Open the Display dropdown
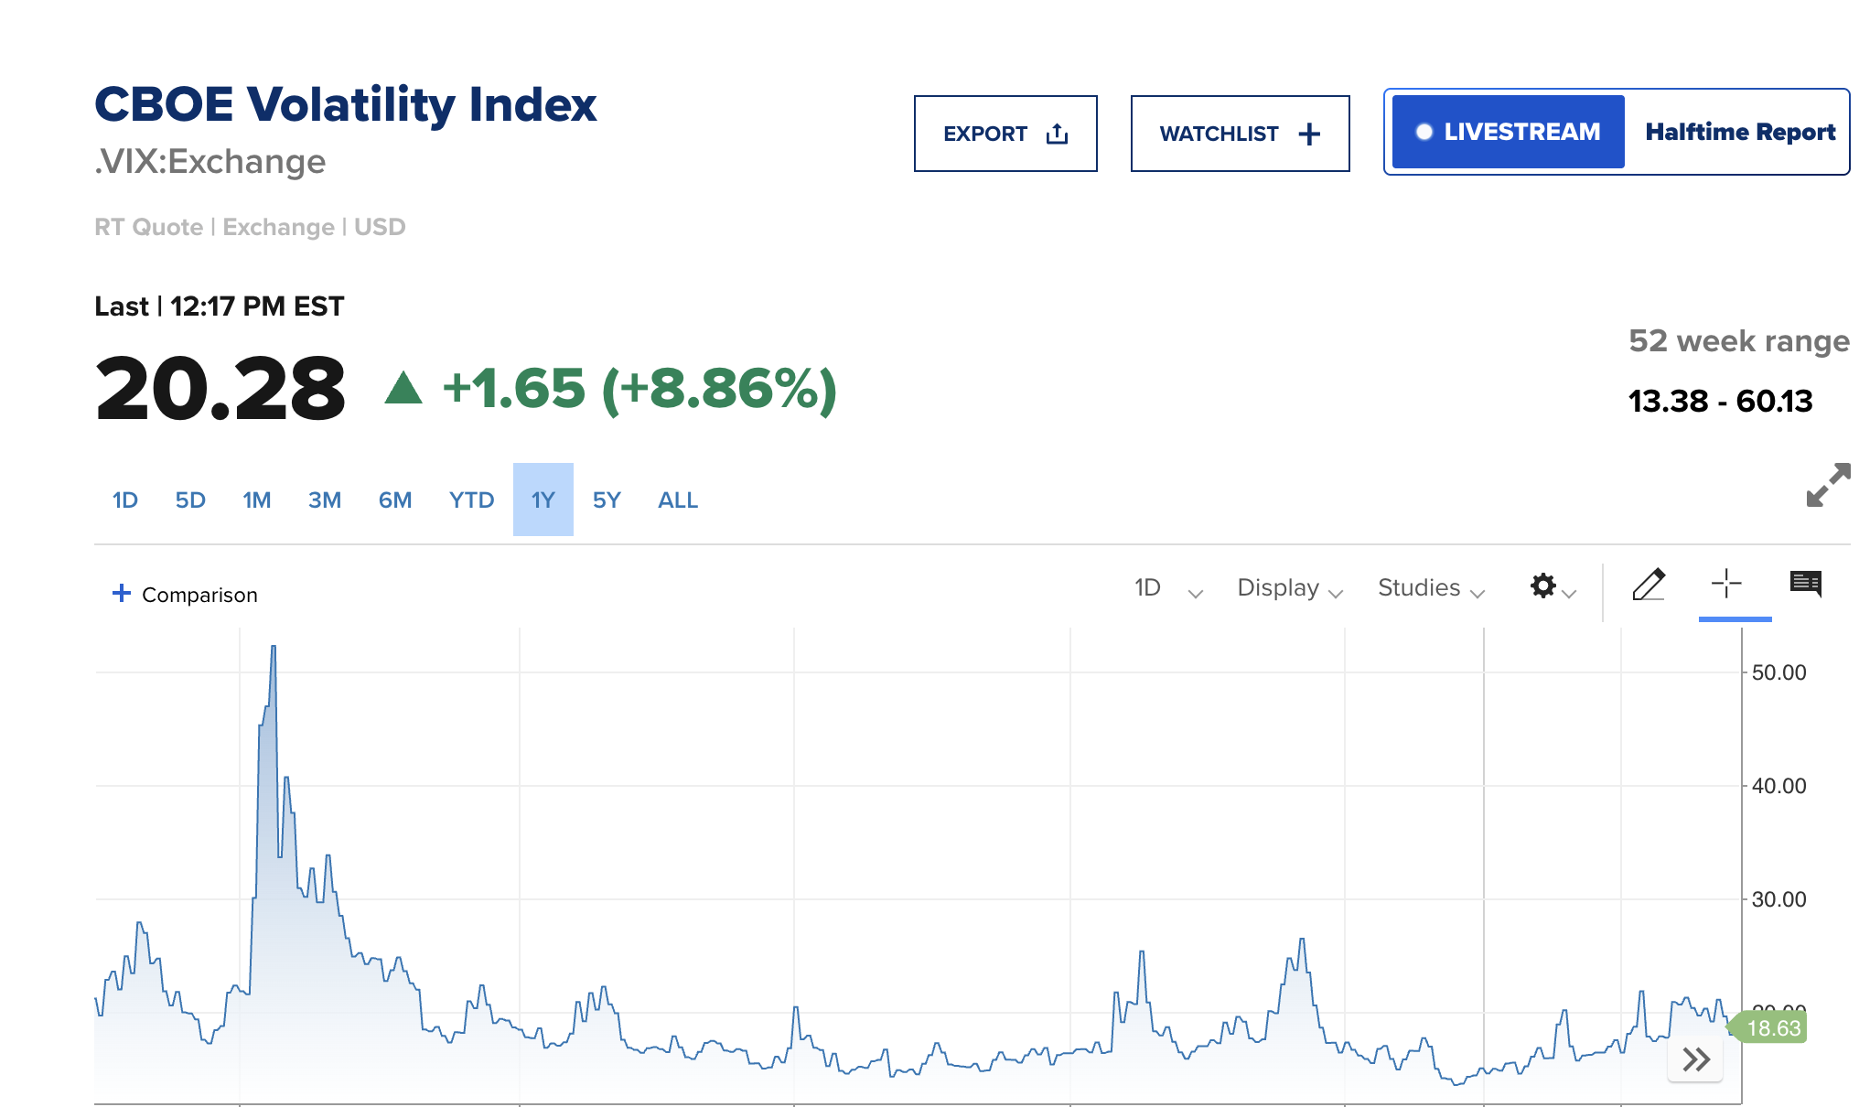The height and width of the screenshot is (1107, 1859). coord(1288,588)
